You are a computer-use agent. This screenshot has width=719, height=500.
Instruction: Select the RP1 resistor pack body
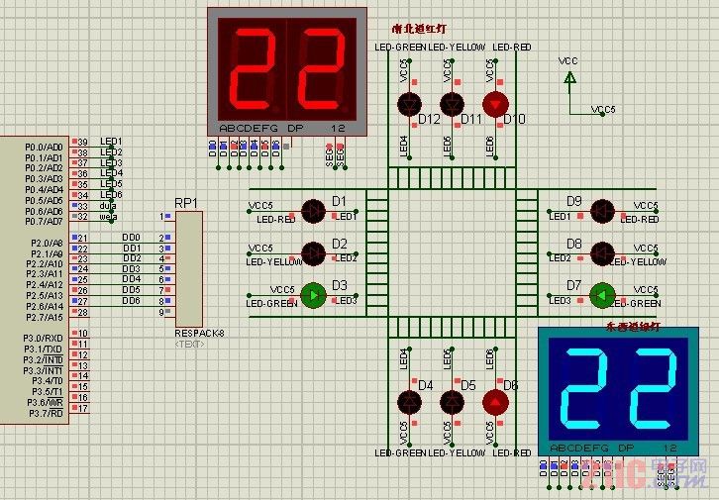189,269
